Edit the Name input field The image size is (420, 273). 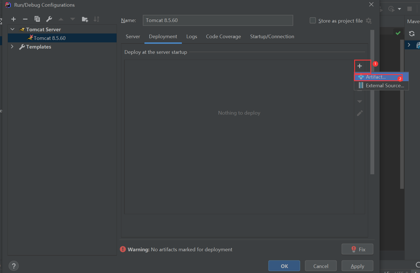218,20
